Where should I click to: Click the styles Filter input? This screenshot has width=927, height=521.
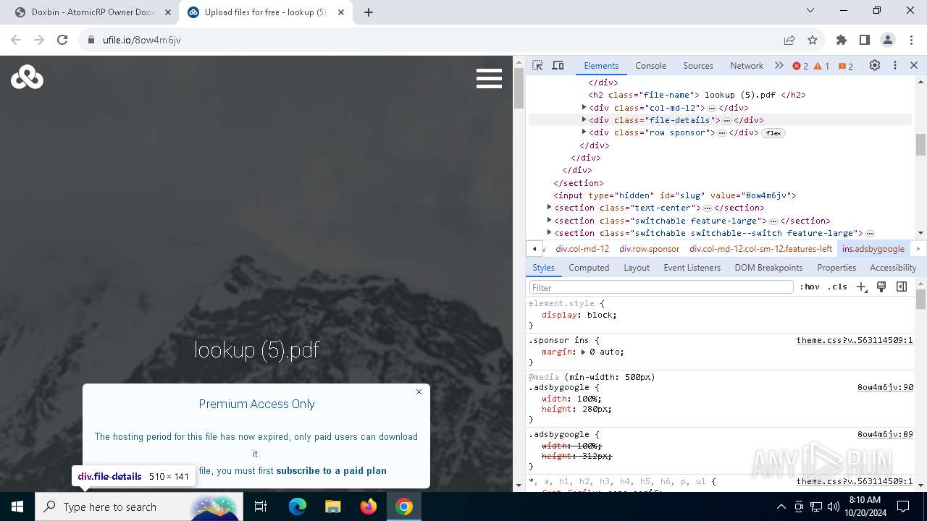661,287
